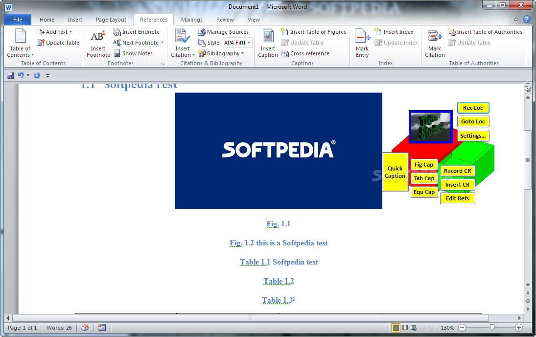Click the Insert CR button
Viewport: 536px width, 337px height.
click(x=457, y=185)
